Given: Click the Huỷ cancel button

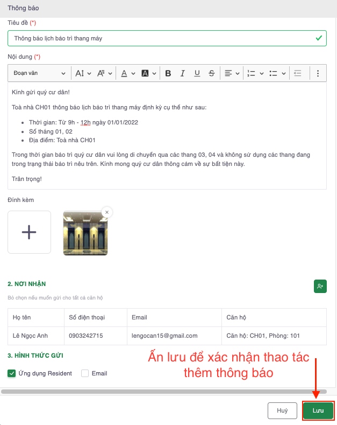Looking at the screenshot, I should pos(282,410).
